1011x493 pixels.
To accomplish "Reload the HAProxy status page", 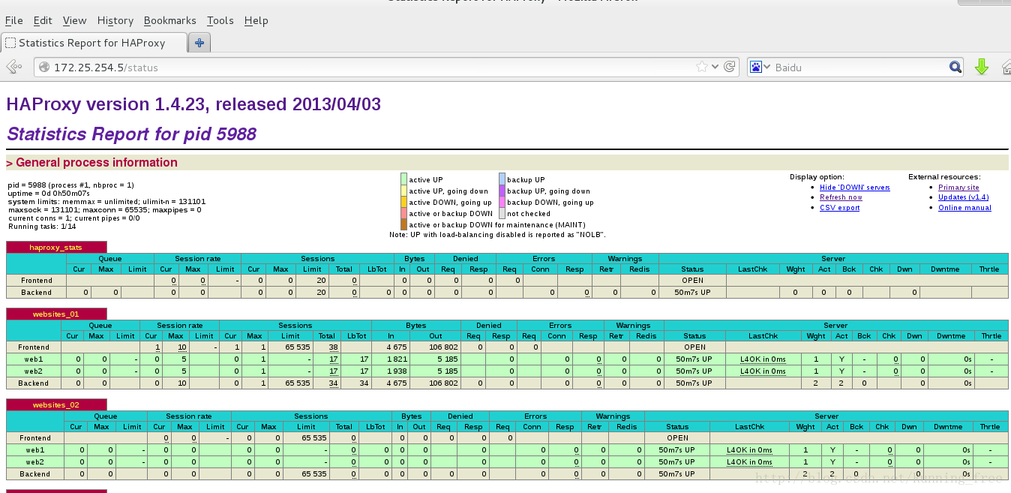I will [730, 67].
